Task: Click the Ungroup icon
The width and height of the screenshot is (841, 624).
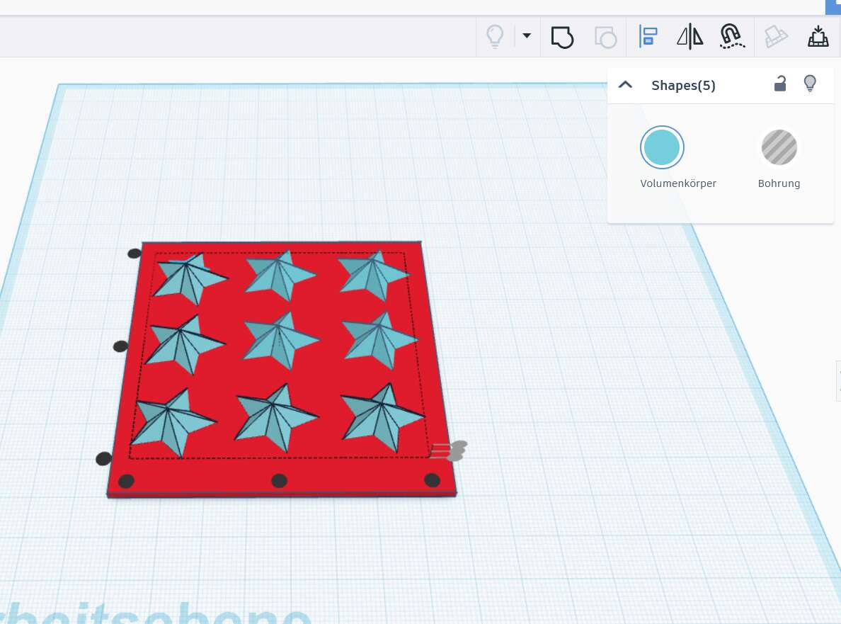Action: pyautogui.click(x=605, y=36)
